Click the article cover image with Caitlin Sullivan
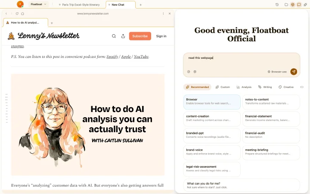 pos(88,124)
